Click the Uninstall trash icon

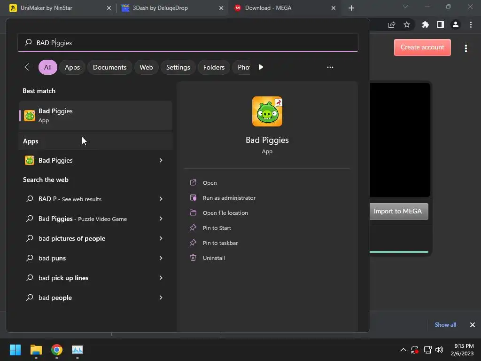click(193, 258)
